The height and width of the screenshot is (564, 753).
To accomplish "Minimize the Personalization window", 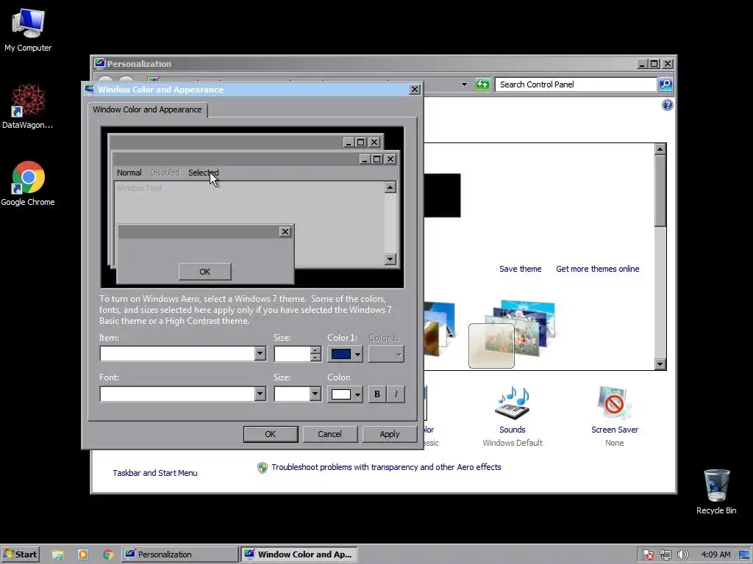I will 642,64.
